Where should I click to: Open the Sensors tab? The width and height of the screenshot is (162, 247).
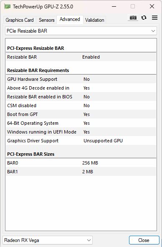click(46, 20)
